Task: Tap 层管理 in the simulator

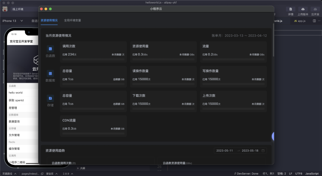Action: 23,108
